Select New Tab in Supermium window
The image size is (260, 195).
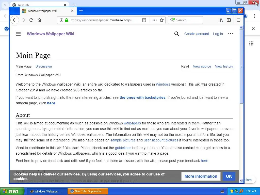(39, 5)
